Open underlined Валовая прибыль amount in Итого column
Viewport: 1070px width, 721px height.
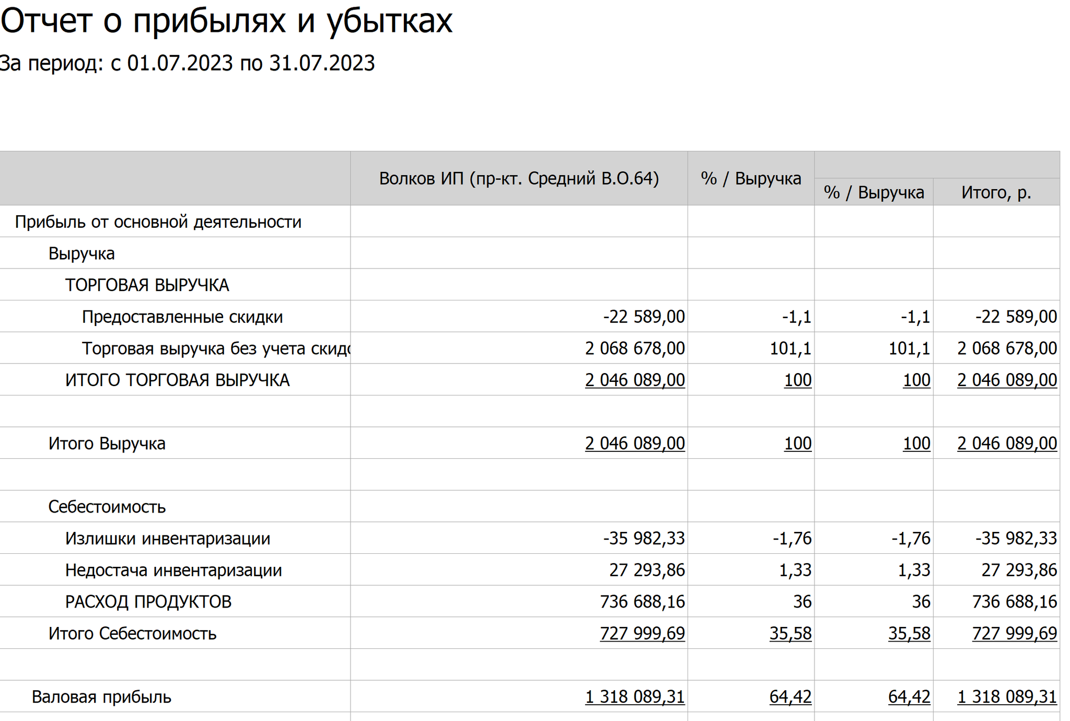click(1006, 697)
